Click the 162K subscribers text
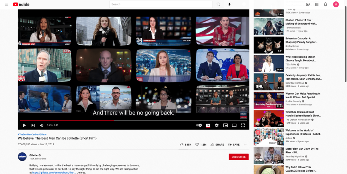This screenshot has width=347, height=174. [38, 158]
